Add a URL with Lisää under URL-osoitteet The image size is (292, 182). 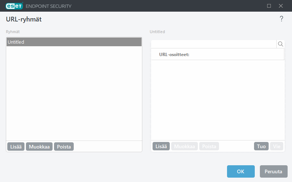click(x=161, y=146)
